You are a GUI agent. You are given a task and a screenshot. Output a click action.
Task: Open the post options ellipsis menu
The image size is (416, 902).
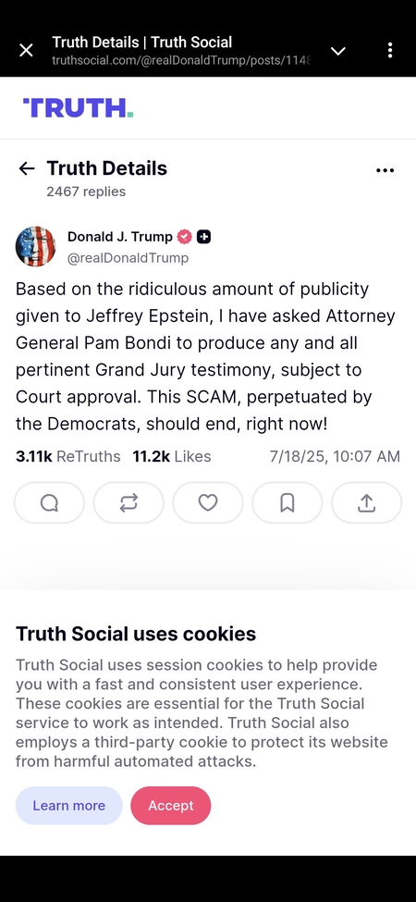coord(385,170)
